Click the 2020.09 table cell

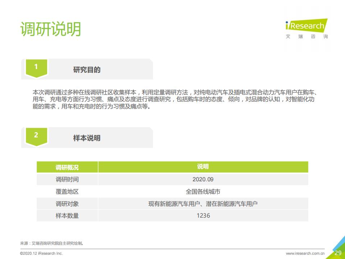click(x=203, y=180)
